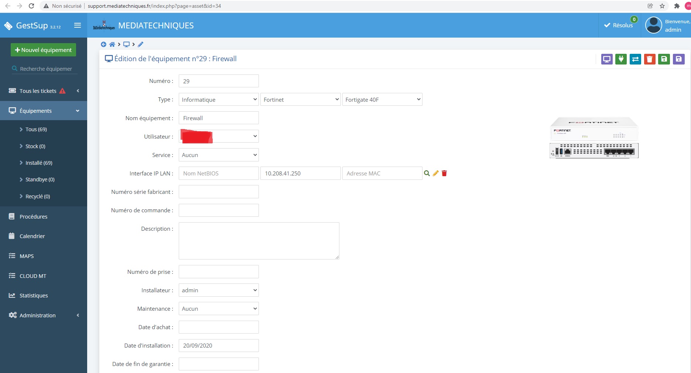Collapse the Équipements sidebar section

[44, 111]
